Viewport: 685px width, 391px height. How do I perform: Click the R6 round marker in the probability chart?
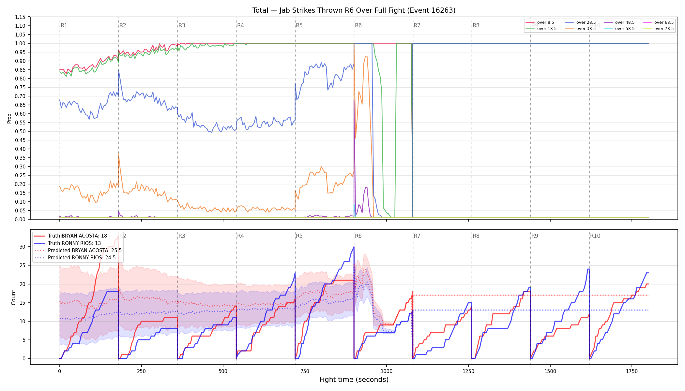point(358,25)
